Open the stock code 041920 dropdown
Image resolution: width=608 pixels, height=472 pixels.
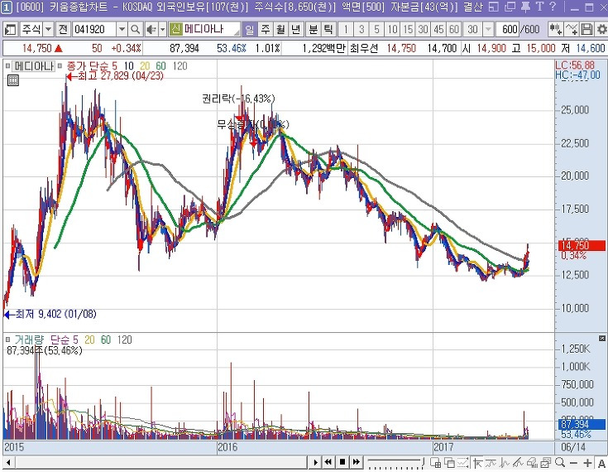[122, 29]
